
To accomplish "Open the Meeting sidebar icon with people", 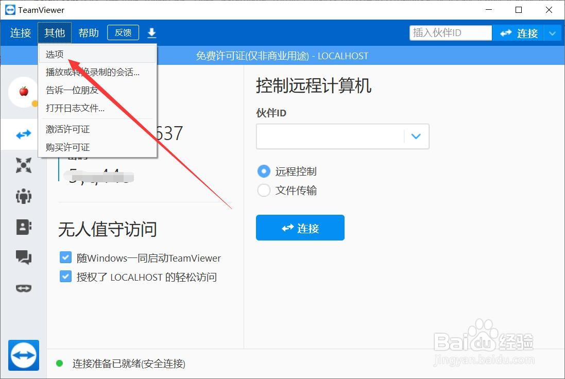I will click(23, 196).
